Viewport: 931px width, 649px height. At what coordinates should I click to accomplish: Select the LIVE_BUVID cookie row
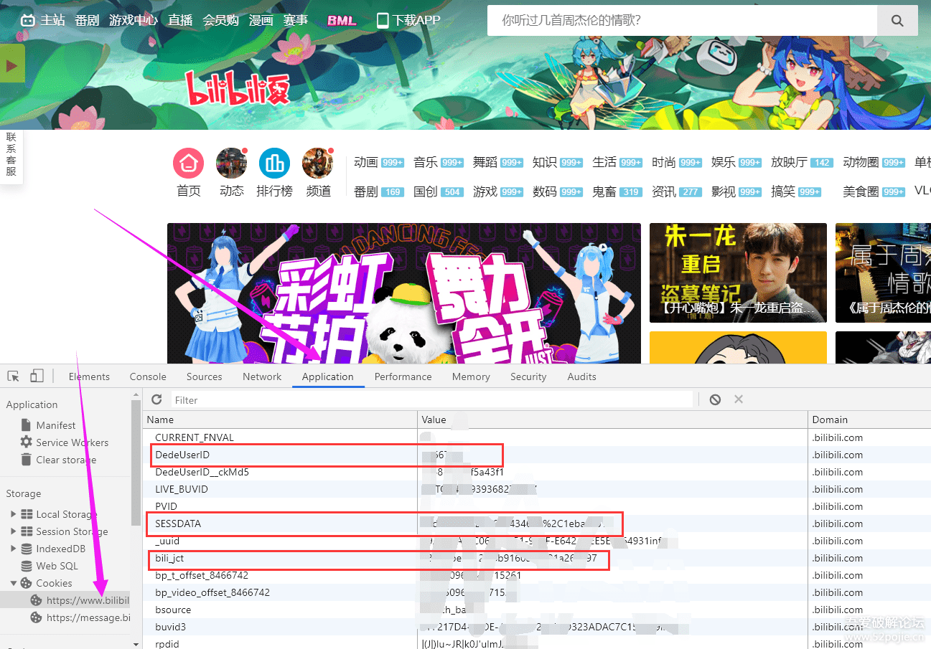point(537,489)
